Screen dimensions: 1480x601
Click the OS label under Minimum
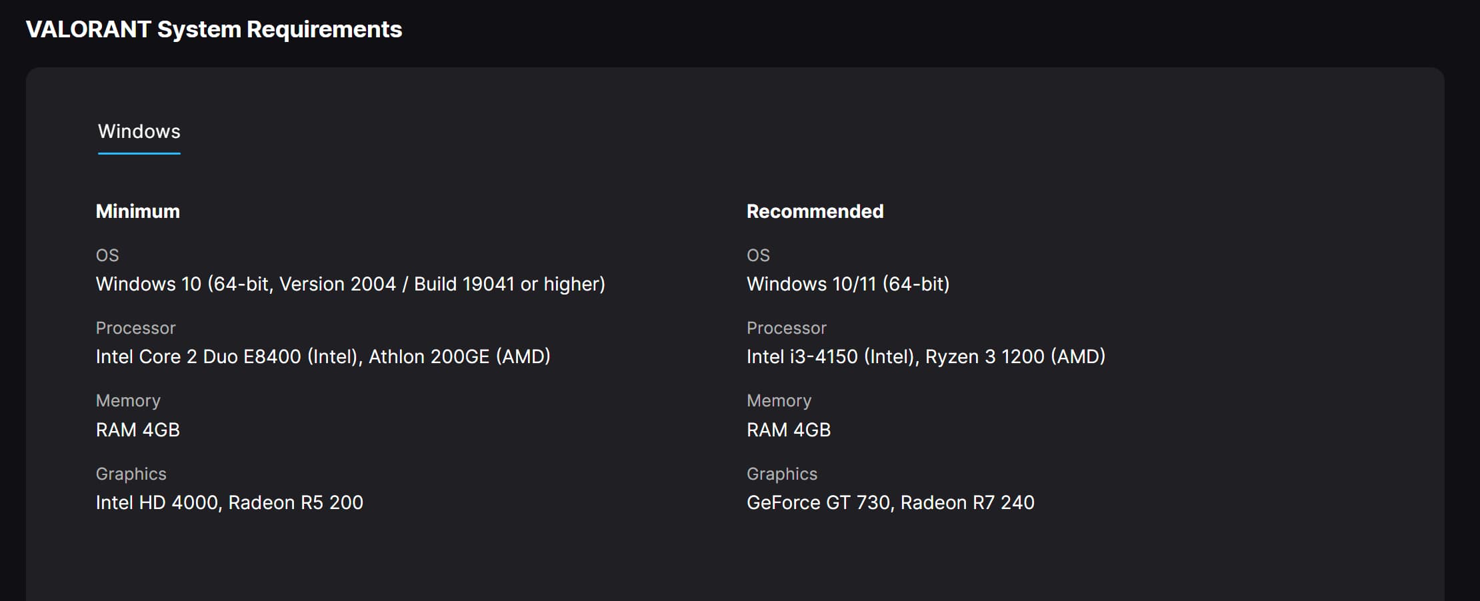point(107,255)
